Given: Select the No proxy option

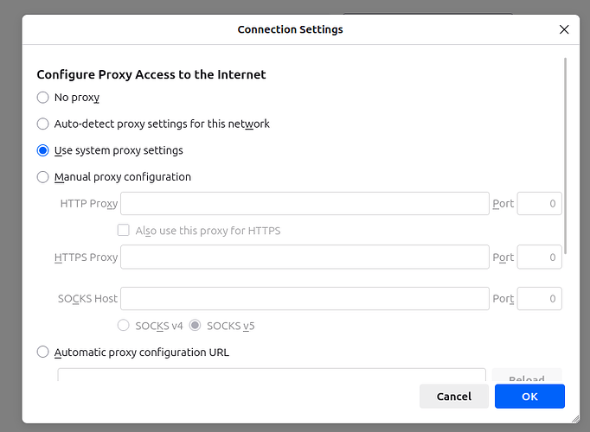Looking at the screenshot, I should [x=43, y=98].
